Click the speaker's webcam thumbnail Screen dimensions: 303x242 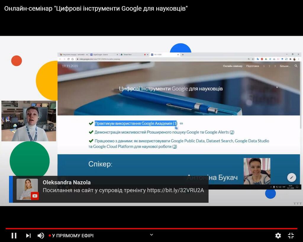pos(29,121)
